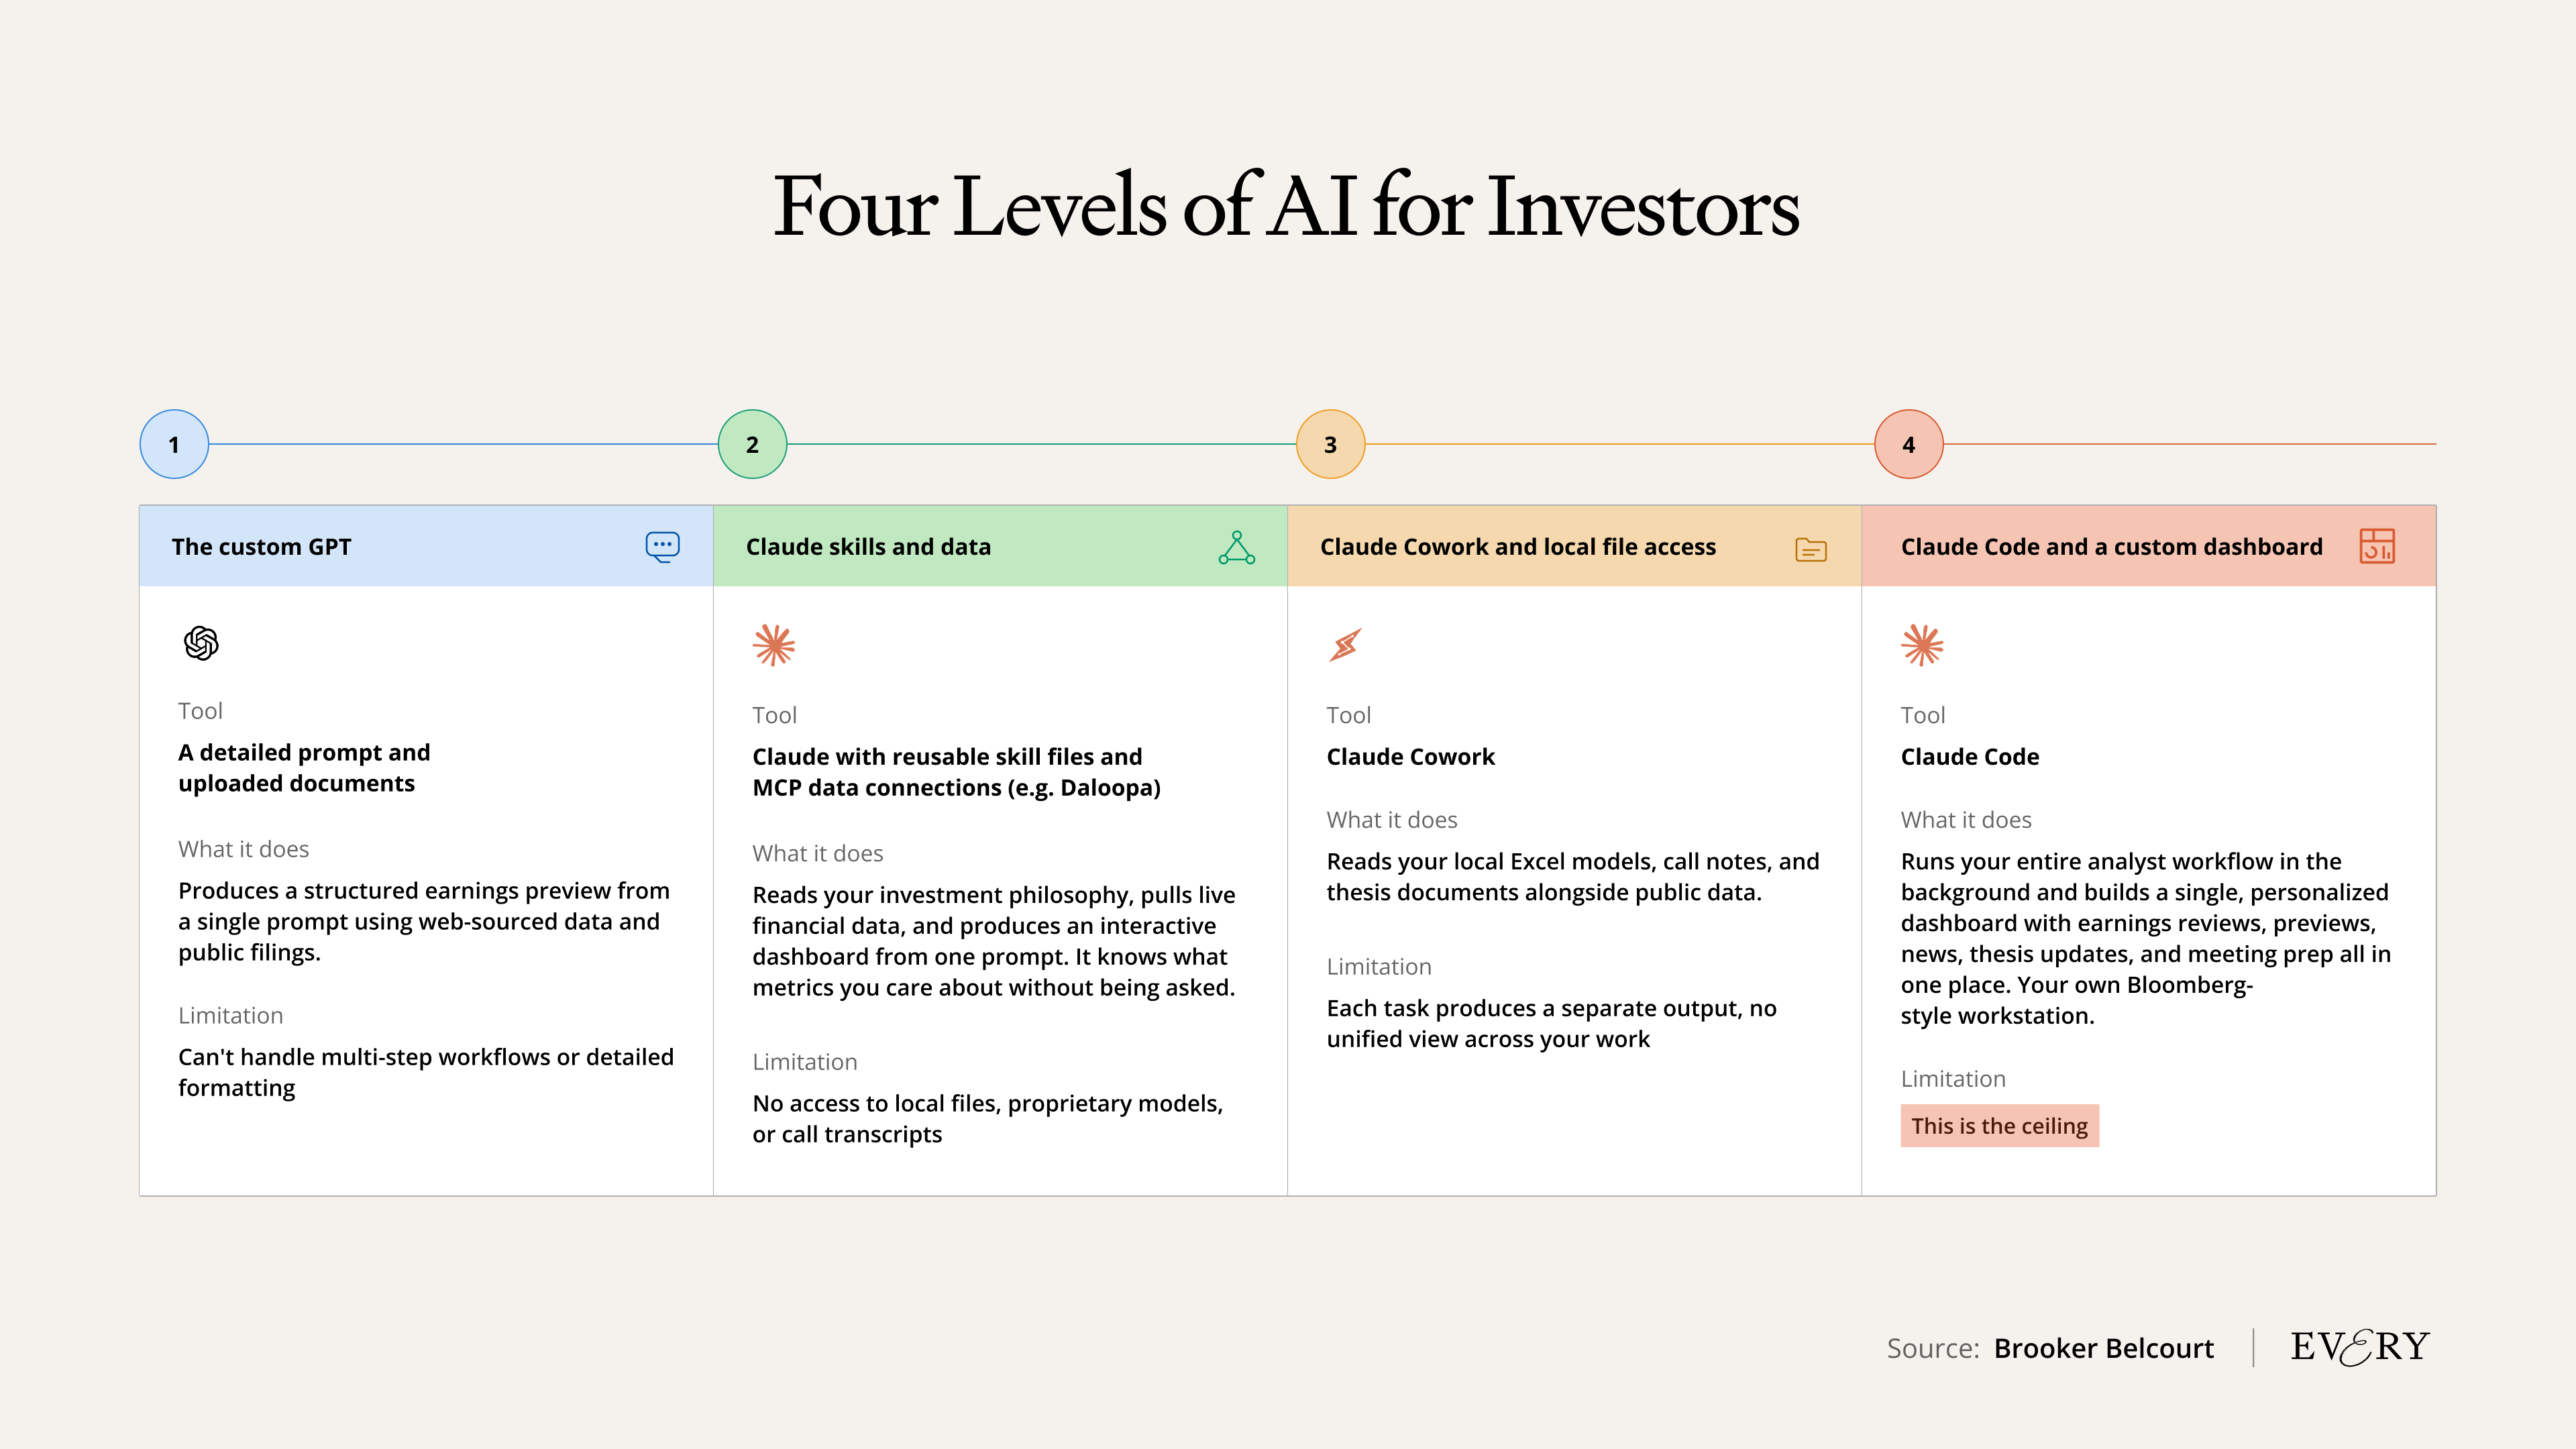Open 'Claude Cowork and local file access' header
Screen dimensions: 2576x1449
point(1517,547)
